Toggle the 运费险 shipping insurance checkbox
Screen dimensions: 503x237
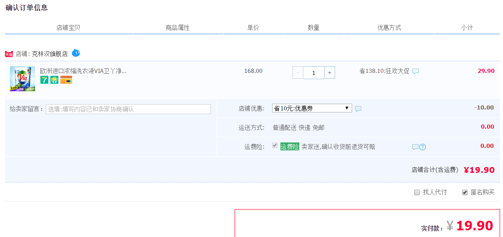[x=275, y=145]
